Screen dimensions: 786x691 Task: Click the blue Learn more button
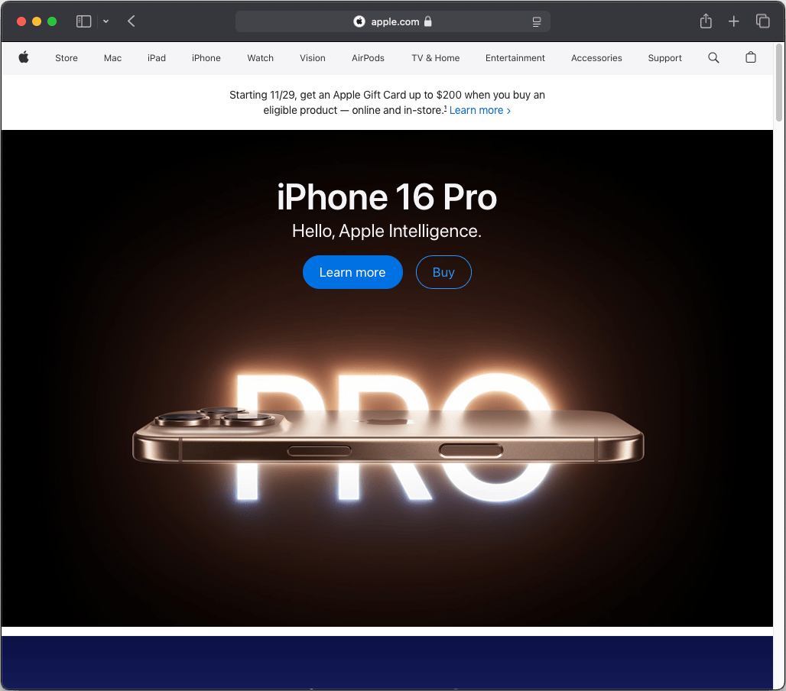(x=352, y=272)
